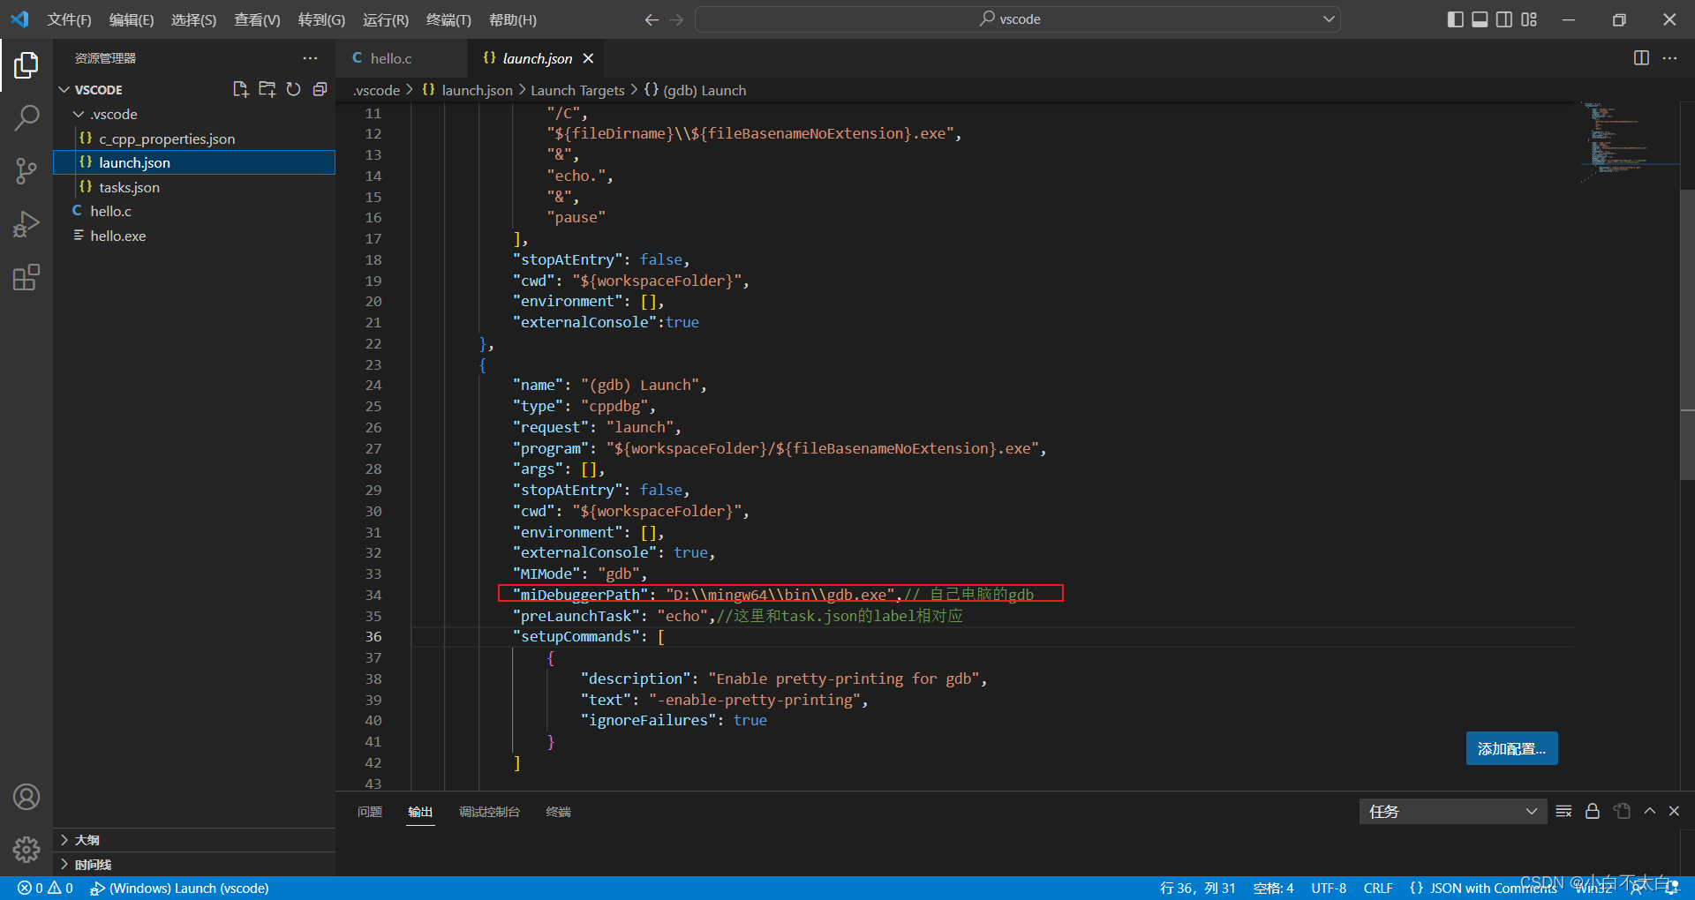Open the Manage gear icon
This screenshot has width=1695, height=900.
click(26, 850)
